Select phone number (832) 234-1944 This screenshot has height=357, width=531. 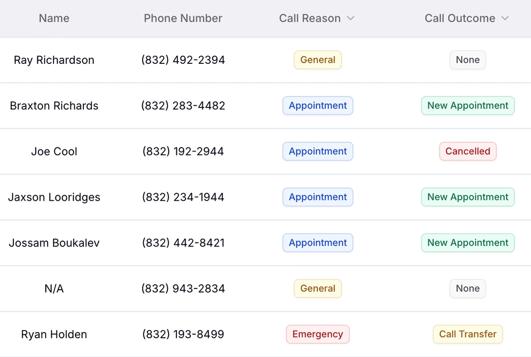pyautogui.click(x=183, y=197)
